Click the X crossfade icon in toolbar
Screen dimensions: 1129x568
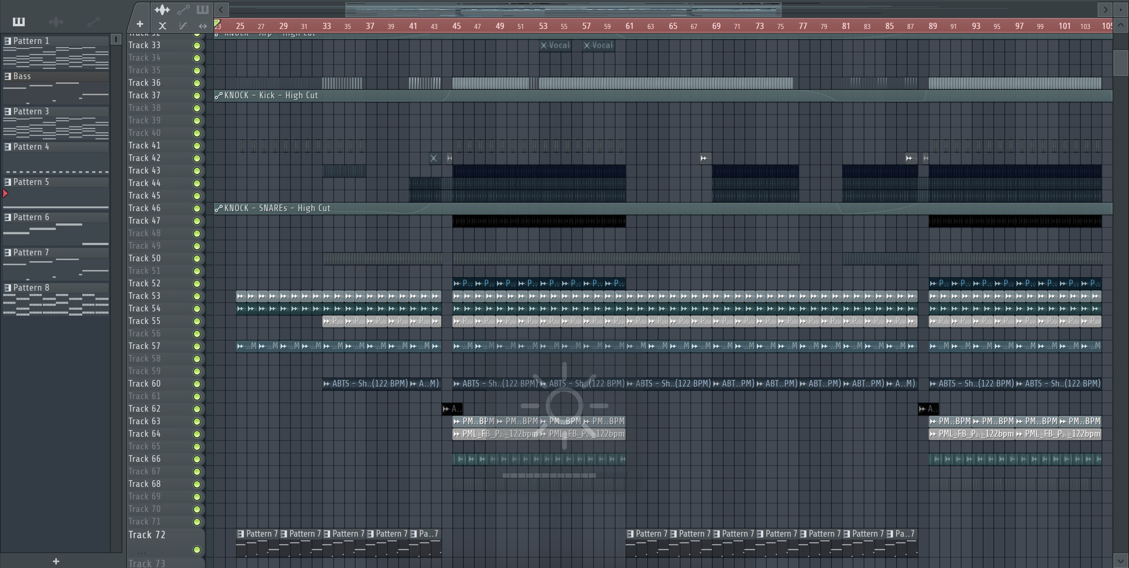(x=162, y=26)
